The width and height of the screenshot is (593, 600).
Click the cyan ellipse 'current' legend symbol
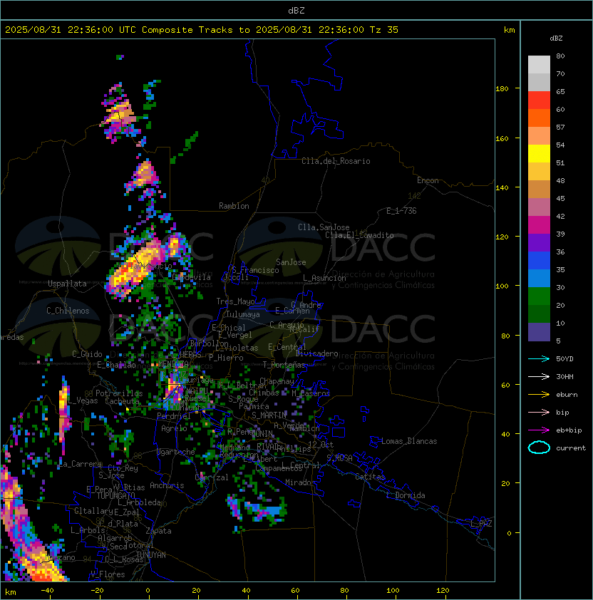coord(539,448)
